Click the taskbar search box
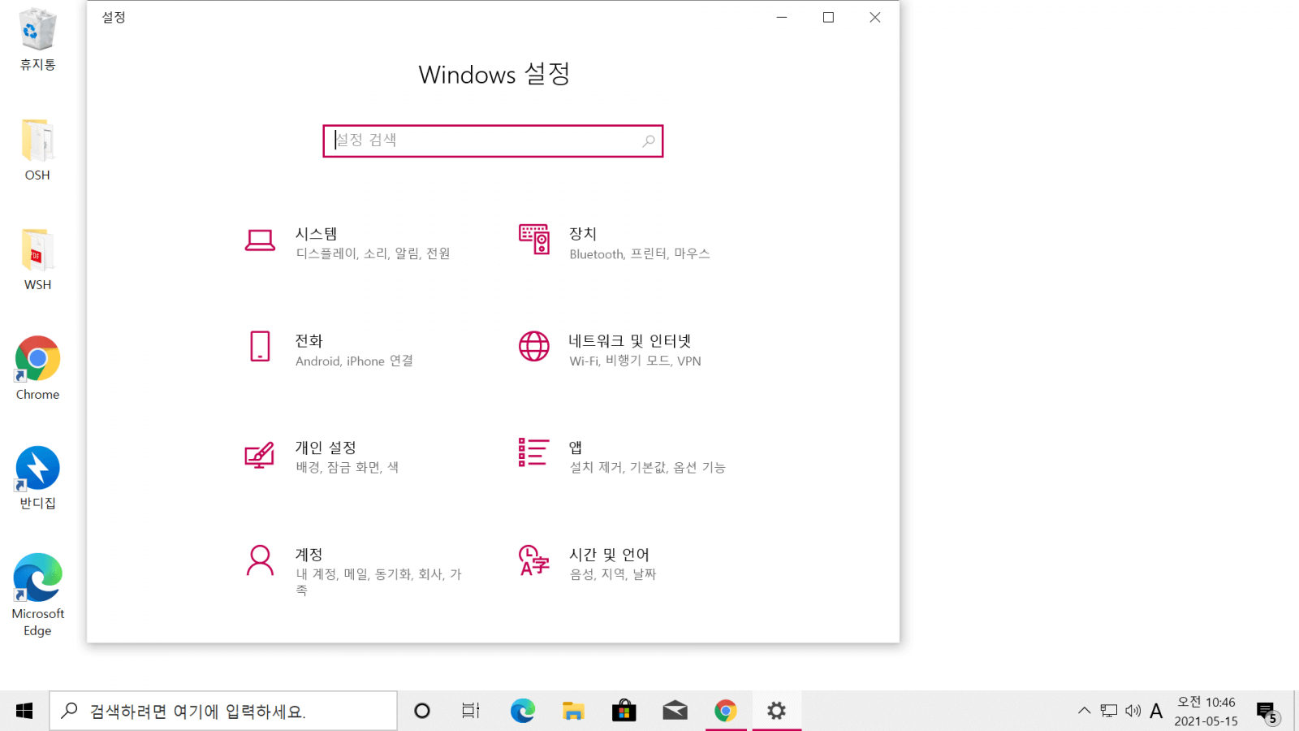Viewport: 1299px width, 731px height. pyautogui.click(x=223, y=711)
